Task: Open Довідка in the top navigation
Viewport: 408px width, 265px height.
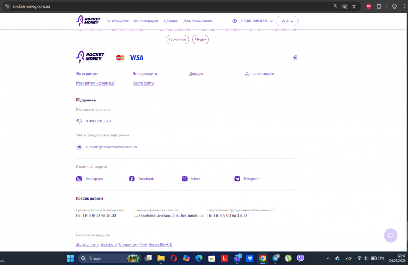Action: (171, 21)
